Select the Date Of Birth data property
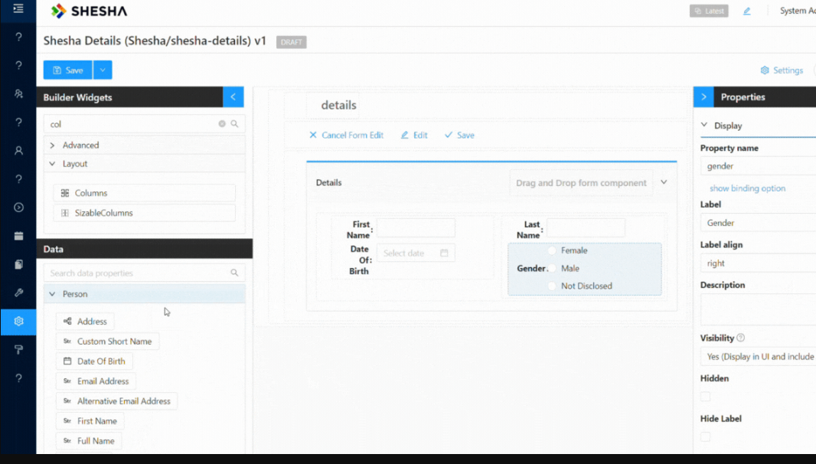The height and width of the screenshot is (464, 816). click(x=94, y=361)
